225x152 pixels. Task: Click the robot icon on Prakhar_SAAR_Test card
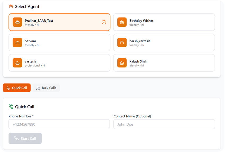pos(17,22)
